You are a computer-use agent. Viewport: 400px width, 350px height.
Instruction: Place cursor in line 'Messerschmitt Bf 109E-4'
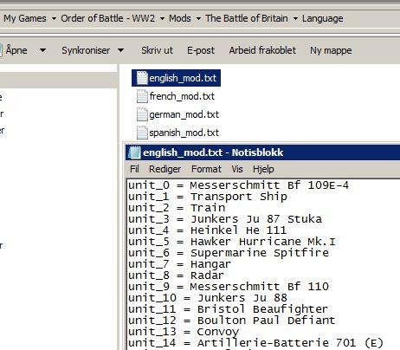pos(238,185)
